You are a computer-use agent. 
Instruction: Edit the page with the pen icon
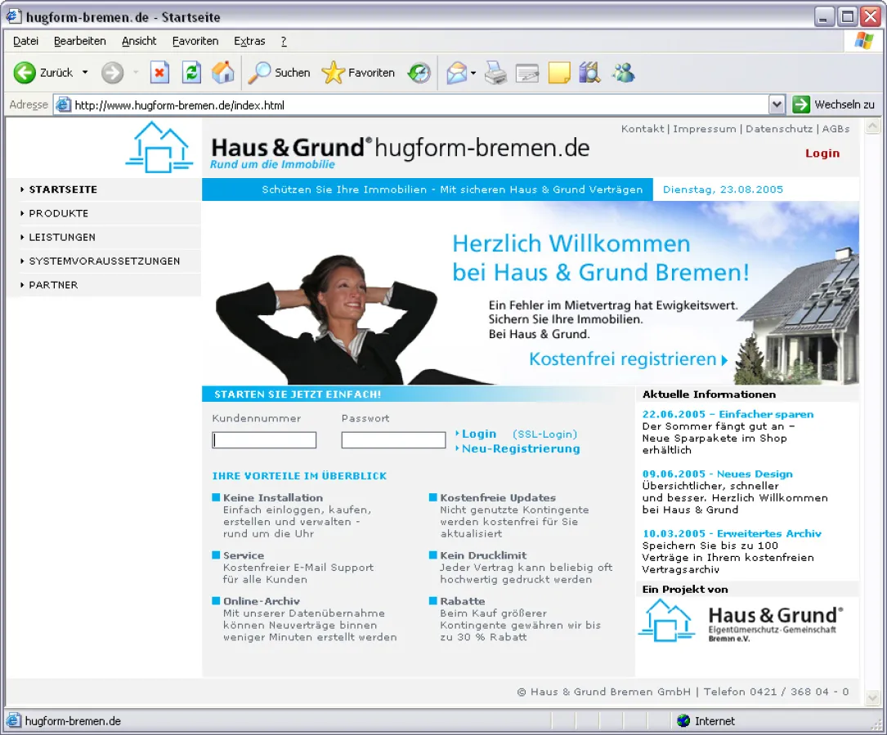[527, 72]
